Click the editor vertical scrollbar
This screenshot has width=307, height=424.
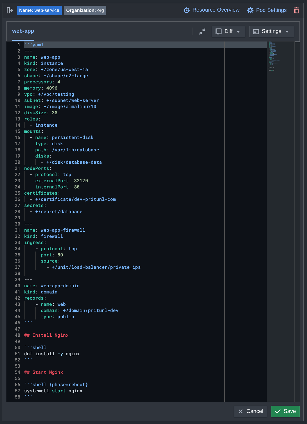pos(297,206)
